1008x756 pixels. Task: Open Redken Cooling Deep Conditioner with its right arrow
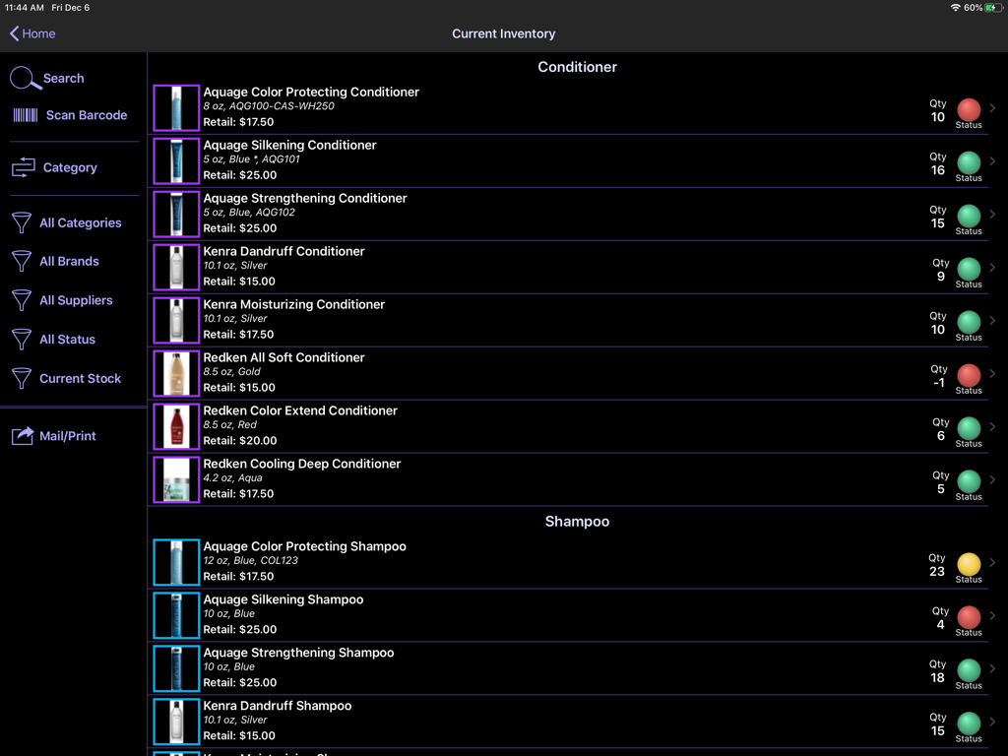(993, 479)
